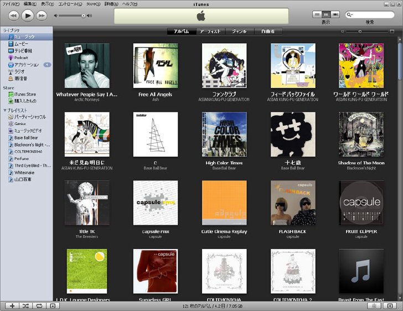This screenshot has height=311, width=403.
Task: Open the ヘルプ menu
Action: [130, 4]
